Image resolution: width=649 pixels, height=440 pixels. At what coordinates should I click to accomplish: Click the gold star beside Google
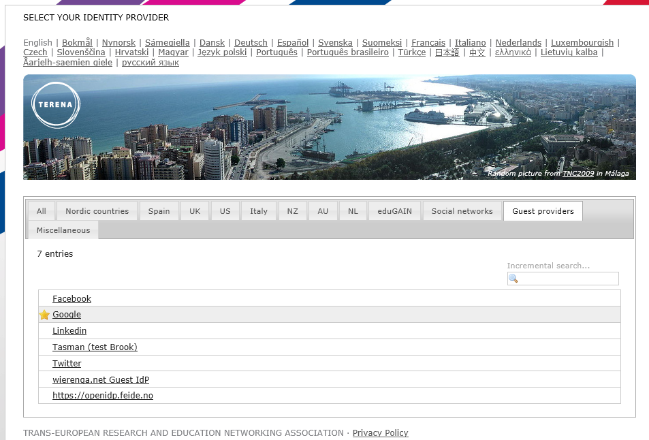click(44, 315)
